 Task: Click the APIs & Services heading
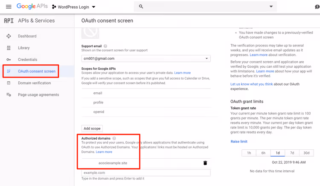click(36, 20)
